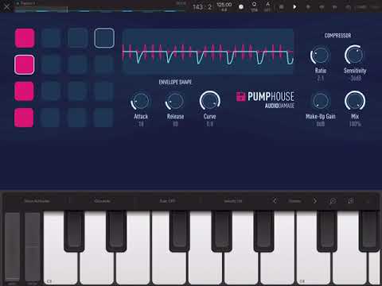
Task: Tap the song position display 143.2
Action: (202, 7)
